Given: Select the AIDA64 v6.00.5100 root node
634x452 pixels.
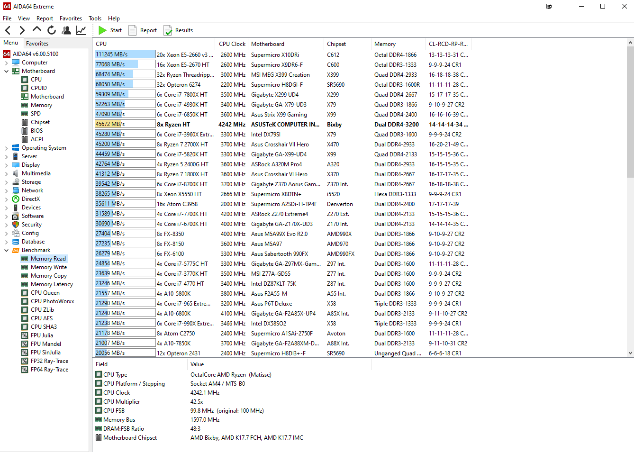Looking at the screenshot, I should [x=36, y=54].
